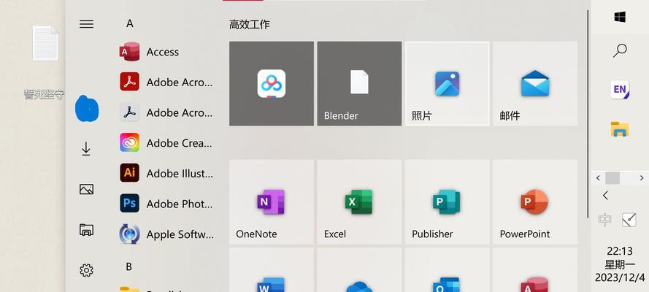Open the OneDrive cloud tile
This screenshot has height=292, width=649.
[x=359, y=270]
